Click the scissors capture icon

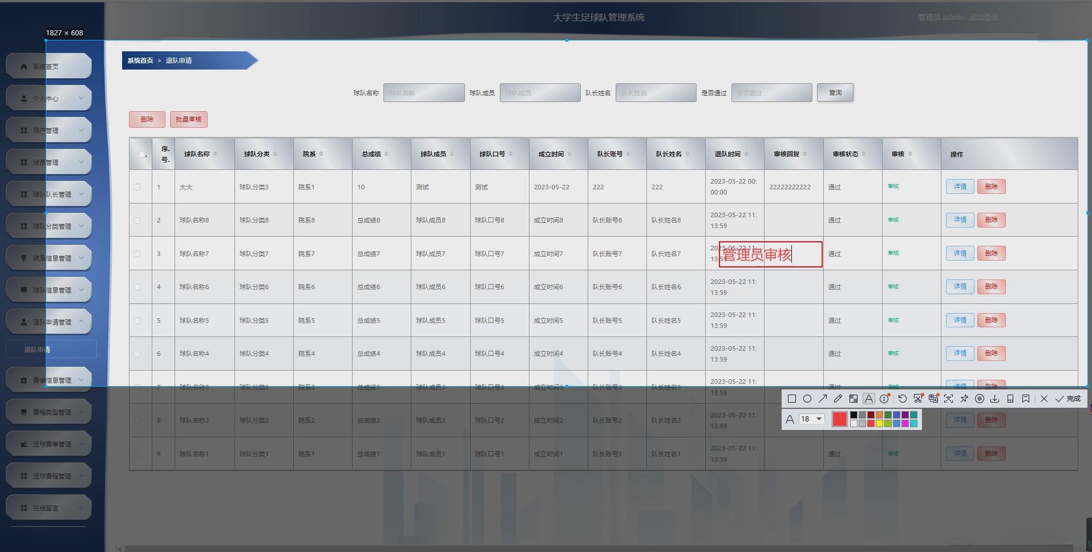click(918, 399)
